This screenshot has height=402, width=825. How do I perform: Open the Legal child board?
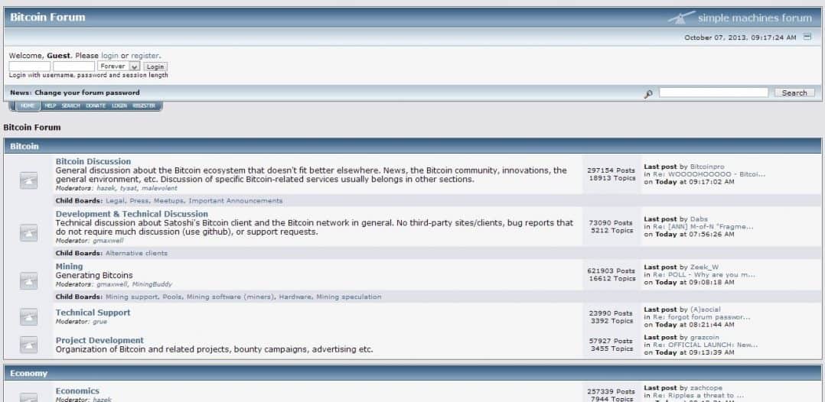pos(115,201)
